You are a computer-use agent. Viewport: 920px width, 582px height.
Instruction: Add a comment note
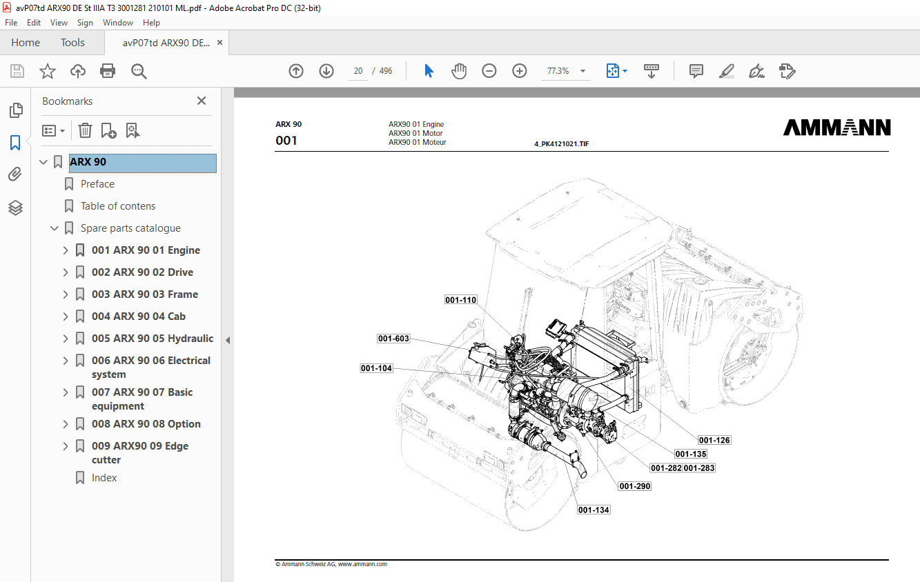pos(696,71)
